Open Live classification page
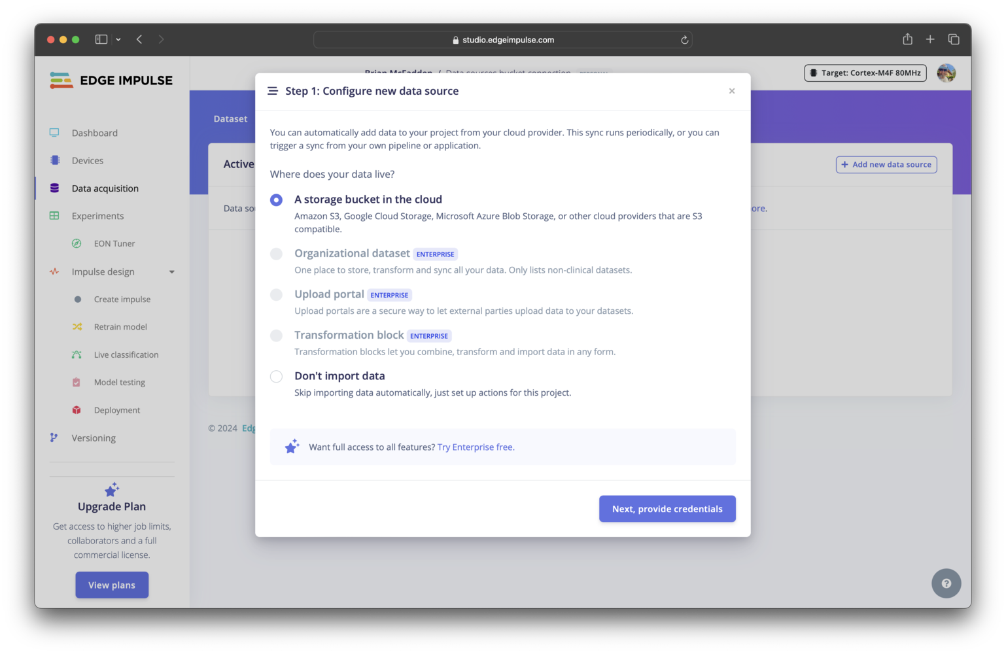1006x654 pixels. 126,354
